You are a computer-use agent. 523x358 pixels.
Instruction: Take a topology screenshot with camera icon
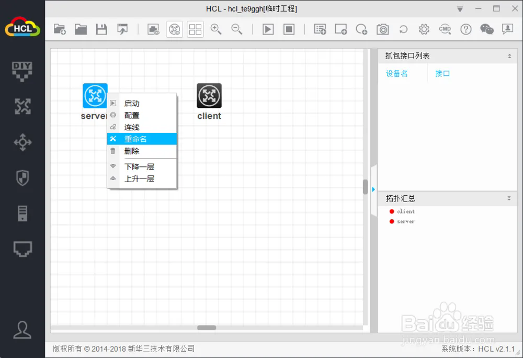click(x=383, y=29)
